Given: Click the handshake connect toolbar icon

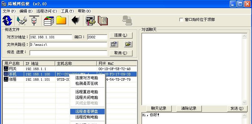Looking at the screenshot, I should 22,21.
